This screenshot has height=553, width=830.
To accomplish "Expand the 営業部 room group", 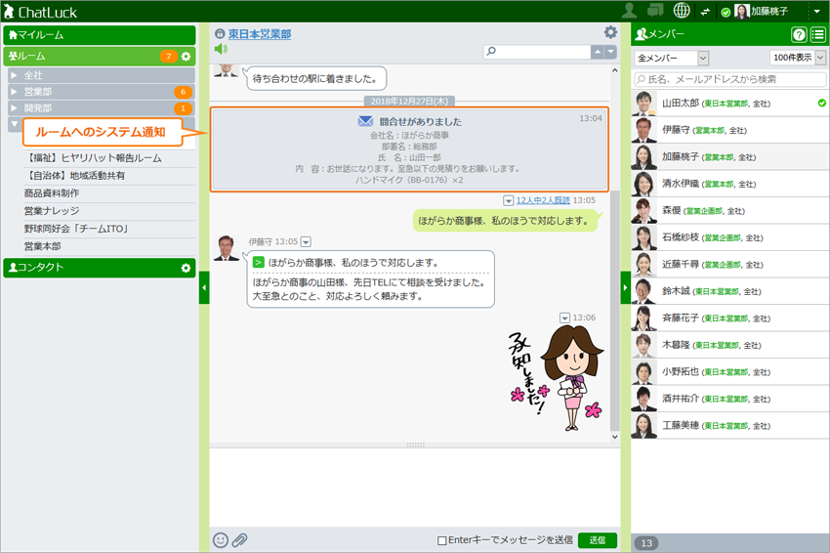I will click(14, 92).
